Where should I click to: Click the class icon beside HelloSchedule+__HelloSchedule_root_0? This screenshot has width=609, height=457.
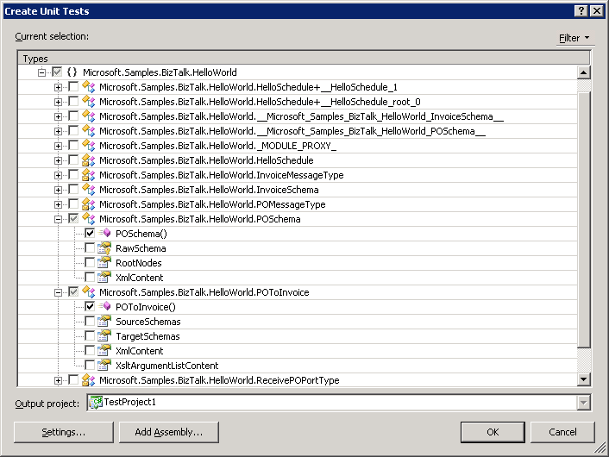click(x=89, y=102)
